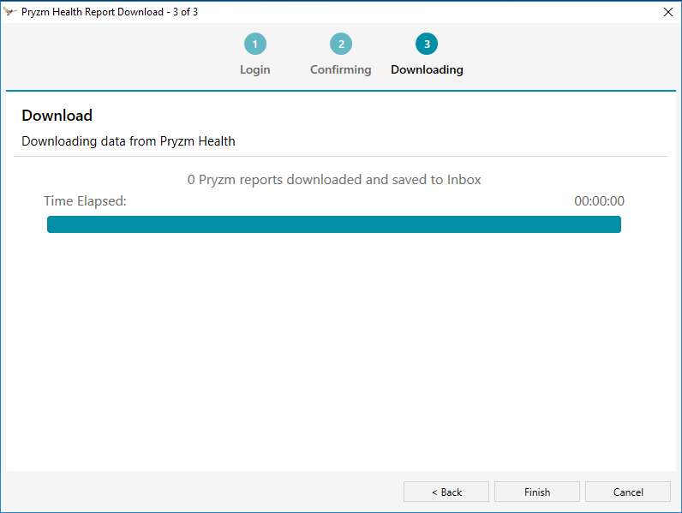Click the Confirming step label
Image resolution: width=682 pixels, height=513 pixels.
coord(340,70)
